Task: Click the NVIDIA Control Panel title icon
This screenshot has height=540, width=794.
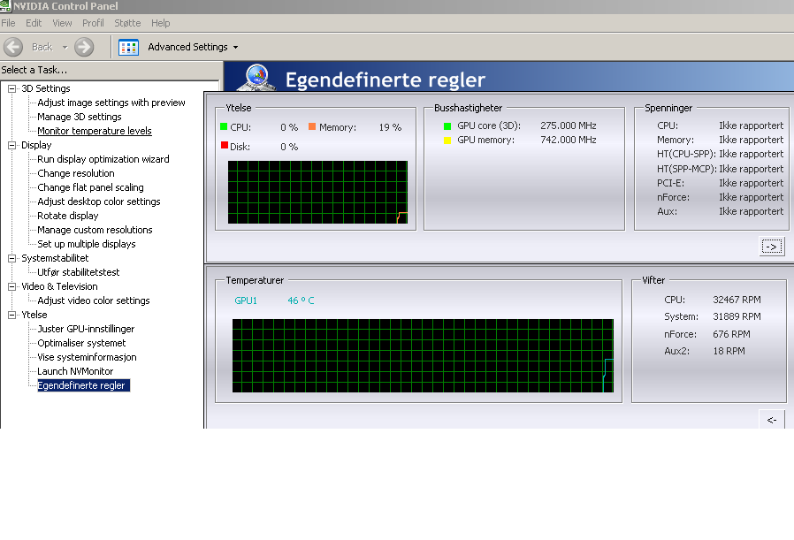Action: click(5, 5)
